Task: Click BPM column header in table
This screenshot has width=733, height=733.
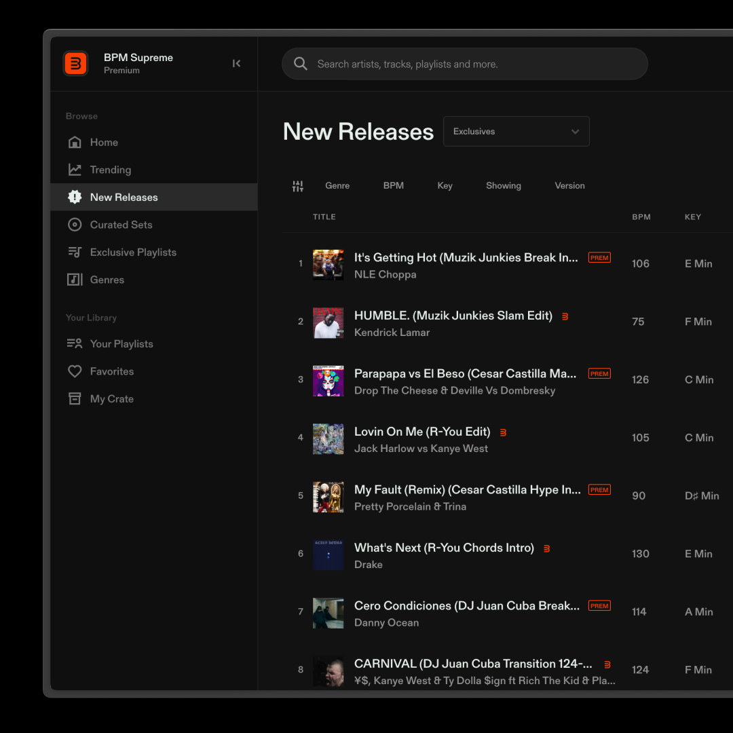Action: tap(641, 217)
